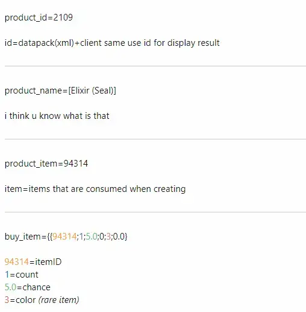Click the 'i think u know what is that' line
306x312 pixels.
point(57,116)
